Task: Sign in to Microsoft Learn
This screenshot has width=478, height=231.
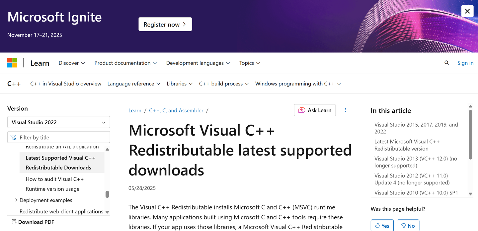Action: click(465, 63)
